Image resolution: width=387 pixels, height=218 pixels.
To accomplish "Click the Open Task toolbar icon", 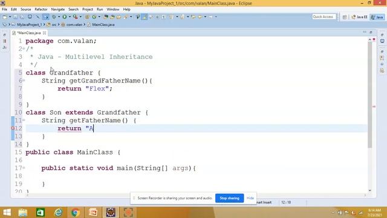I will point(119,17).
